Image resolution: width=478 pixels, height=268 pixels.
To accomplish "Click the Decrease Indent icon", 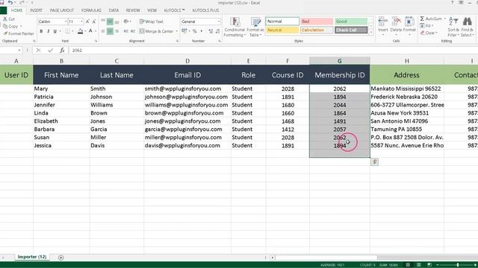I will pos(126,31).
